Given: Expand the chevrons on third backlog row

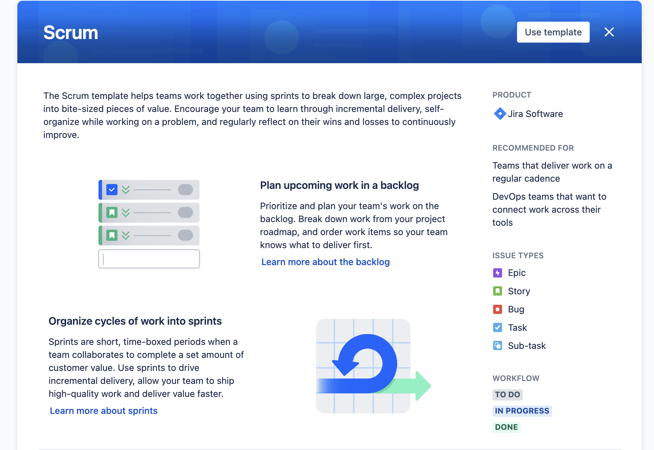Looking at the screenshot, I should 125,235.
